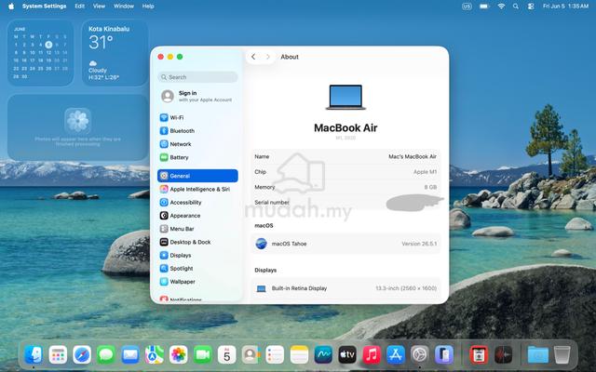Click the 'Version 26.5.1' text
Screen dimensions: 596x372
click(x=419, y=244)
